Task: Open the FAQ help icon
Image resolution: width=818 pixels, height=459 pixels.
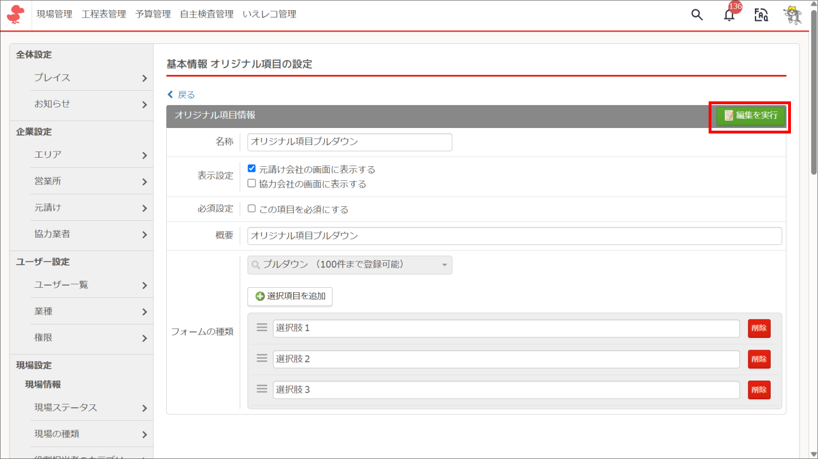Action: tap(761, 15)
